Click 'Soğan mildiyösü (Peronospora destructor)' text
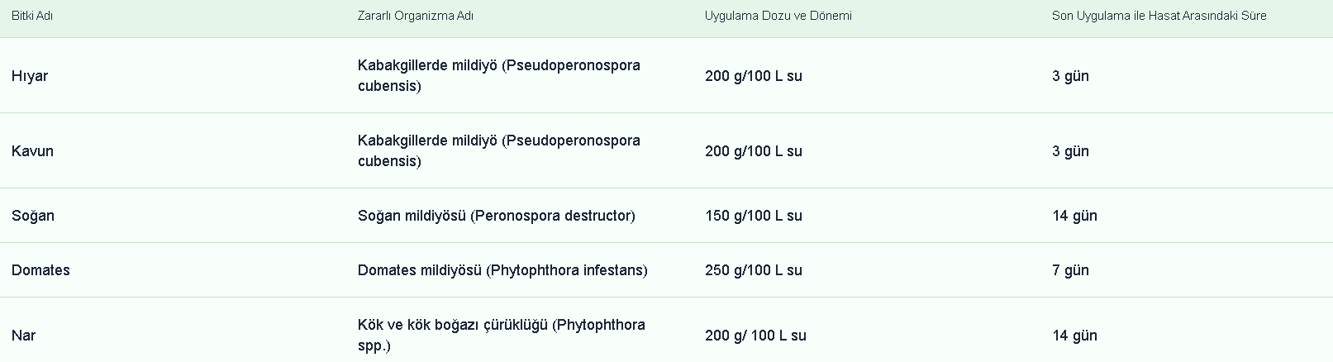 pyautogui.click(x=496, y=216)
